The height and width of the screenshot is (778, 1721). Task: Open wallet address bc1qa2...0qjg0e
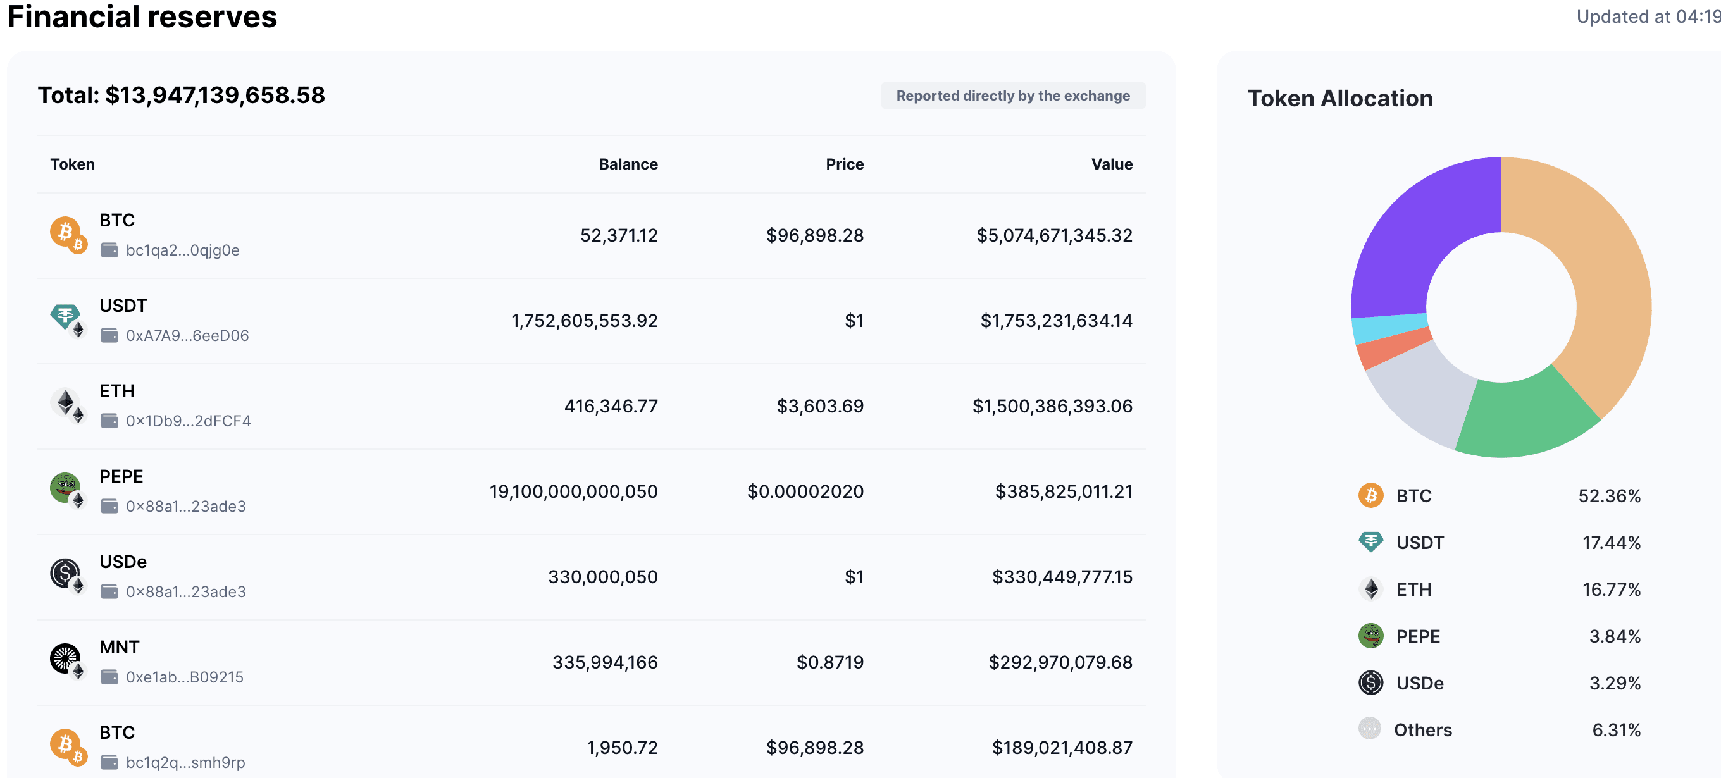click(182, 250)
